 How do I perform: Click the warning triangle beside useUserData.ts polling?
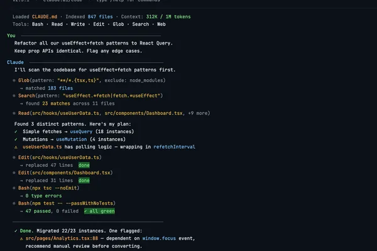pos(16,147)
